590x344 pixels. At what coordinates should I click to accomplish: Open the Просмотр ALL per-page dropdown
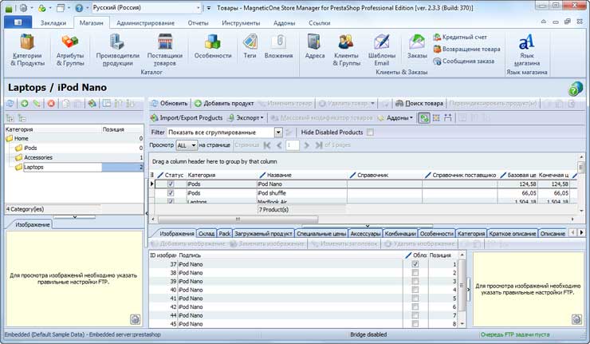[187, 145]
